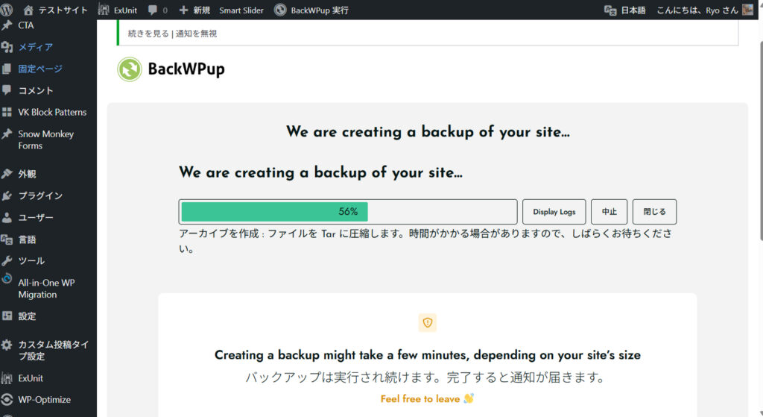Image resolution: width=763 pixels, height=417 pixels.
Task: Open 固定ページ in the sidebar
Action: point(40,69)
